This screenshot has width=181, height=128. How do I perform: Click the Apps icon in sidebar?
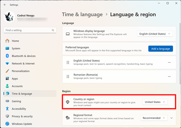pyautogui.click(x=7, y=79)
